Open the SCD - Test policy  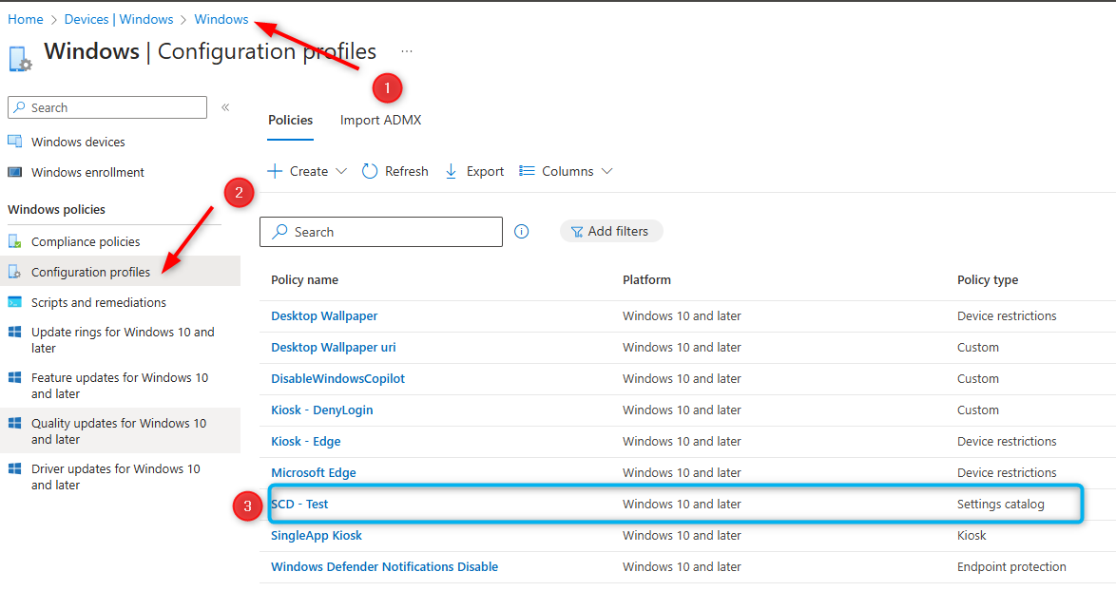point(299,504)
